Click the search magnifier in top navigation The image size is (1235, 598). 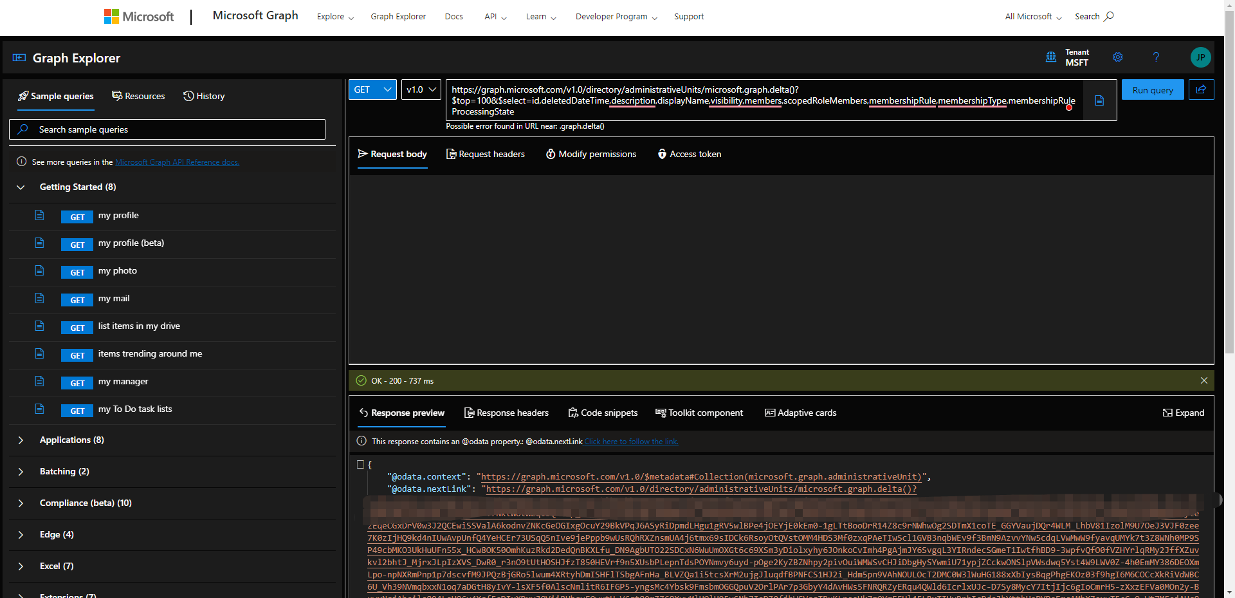(x=1109, y=16)
